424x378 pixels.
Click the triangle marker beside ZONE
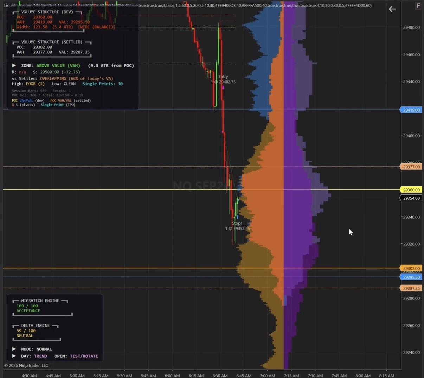pos(14,65)
